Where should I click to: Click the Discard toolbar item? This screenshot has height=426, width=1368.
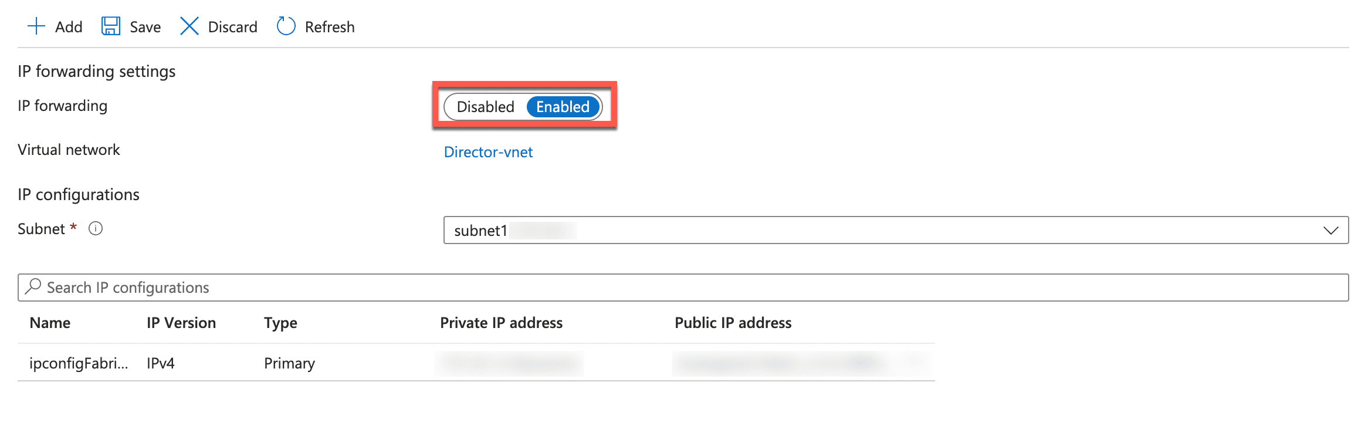pyautogui.click(x=232, y=26)
